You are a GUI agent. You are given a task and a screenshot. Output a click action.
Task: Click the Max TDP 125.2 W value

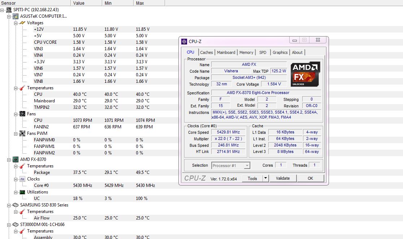[279, 71]
